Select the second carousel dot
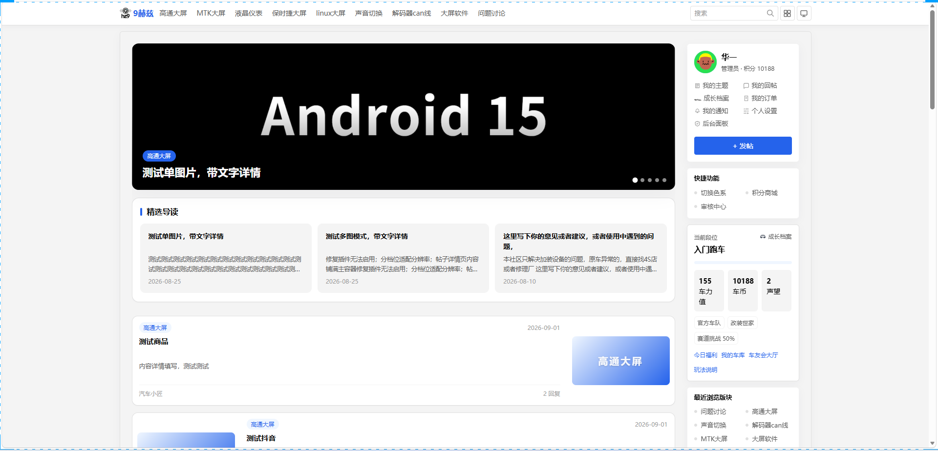The height and width of the screenshot is (451, 938). tap(642, 180)
